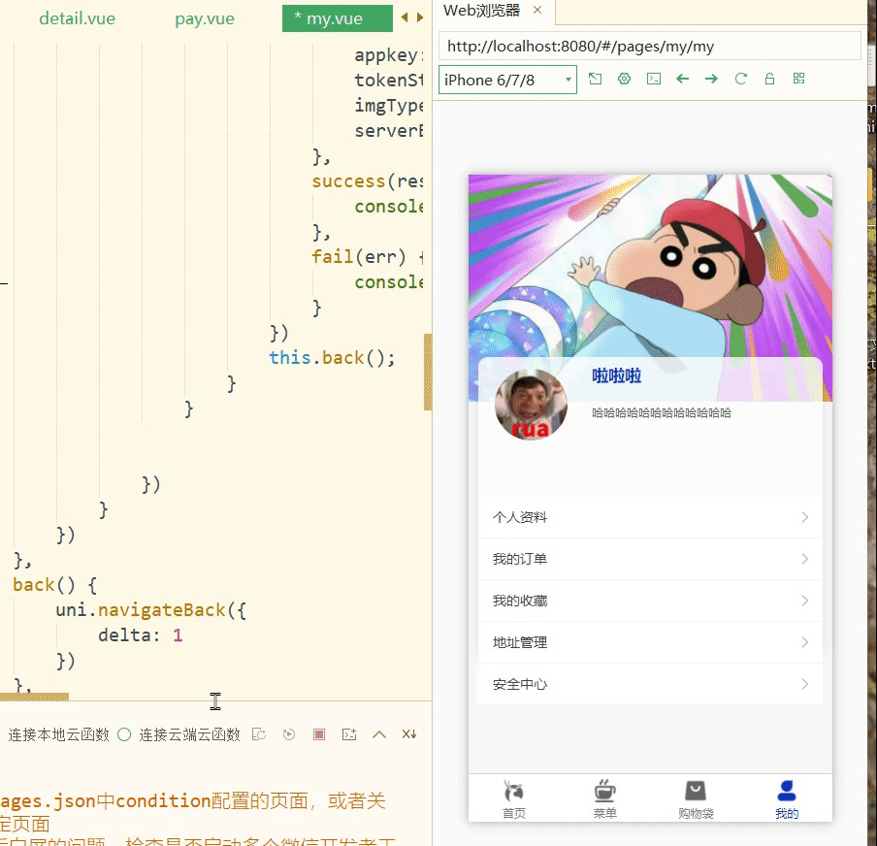Open the 购物袋 shopping bag tab
The height and width of the screenshot is (846, 877).
(696, 799)
